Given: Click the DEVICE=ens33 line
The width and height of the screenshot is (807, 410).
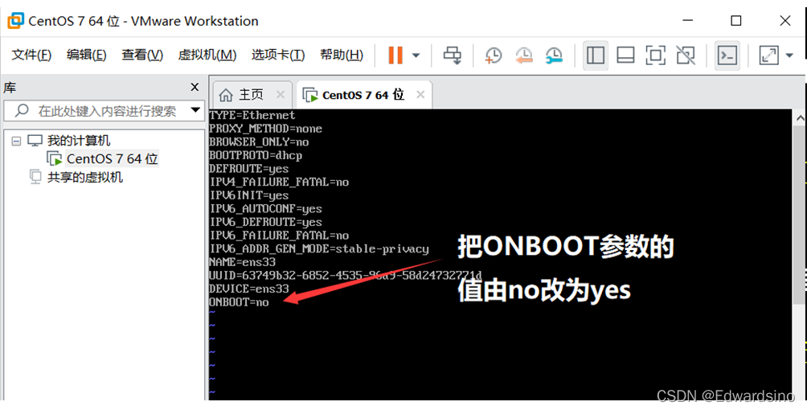Looking at the screenshot, I should coord(249,289).
